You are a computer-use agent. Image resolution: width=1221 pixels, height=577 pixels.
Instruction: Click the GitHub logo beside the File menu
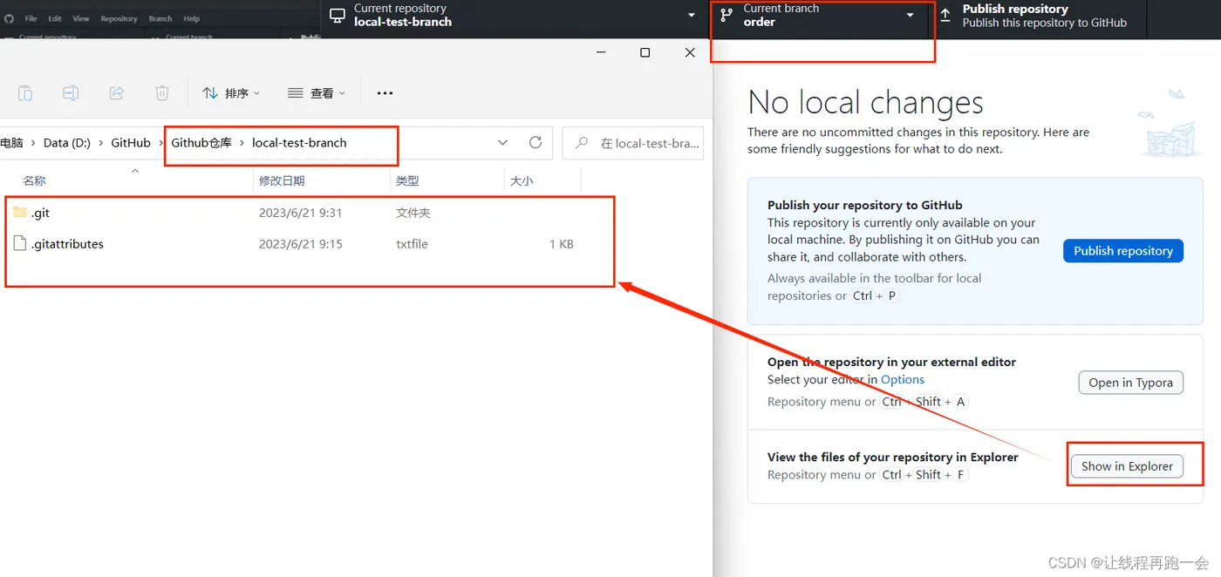9,18
